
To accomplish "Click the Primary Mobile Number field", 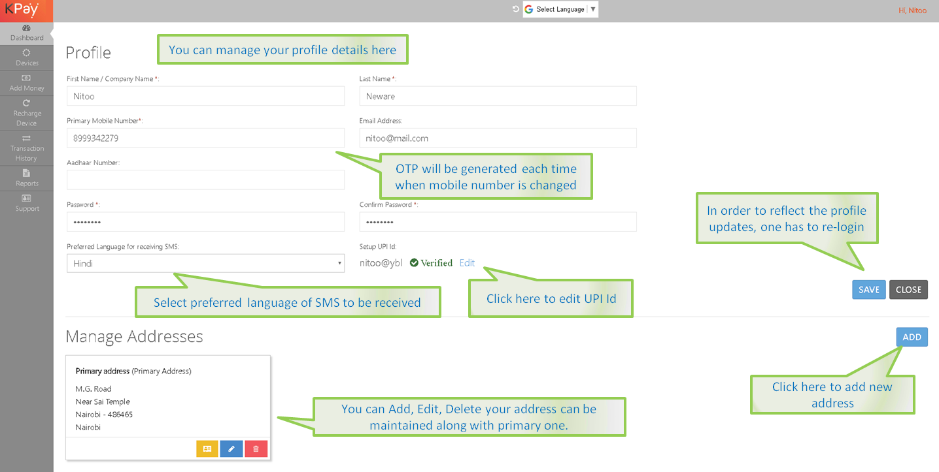I will (x=205, y=138).
